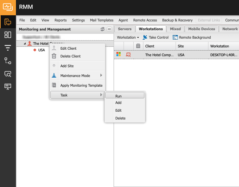Click the Take Control button label
This screenshot has width=239, height=187.
[x=159, y=37]
